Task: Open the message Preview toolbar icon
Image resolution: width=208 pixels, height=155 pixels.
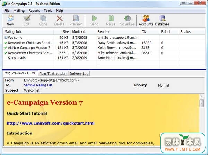Action: [76, 20]
